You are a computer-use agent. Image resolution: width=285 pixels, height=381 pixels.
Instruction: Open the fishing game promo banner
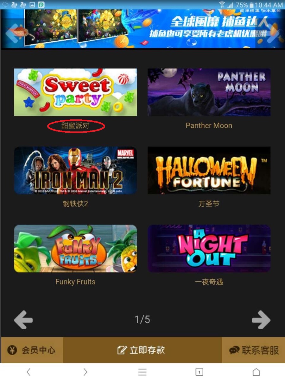pos(142,29)
